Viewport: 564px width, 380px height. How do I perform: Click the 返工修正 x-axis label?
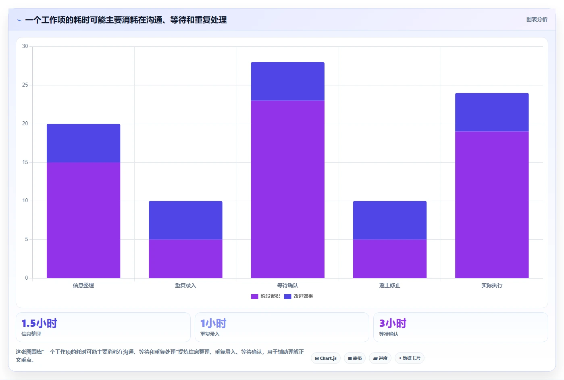[x=390, y=285]
